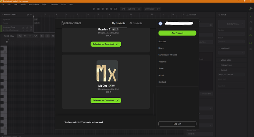Click the 4/4 time signature in transport bar
The width and height of the screenshot is (254, 137).
click(123, 9)
